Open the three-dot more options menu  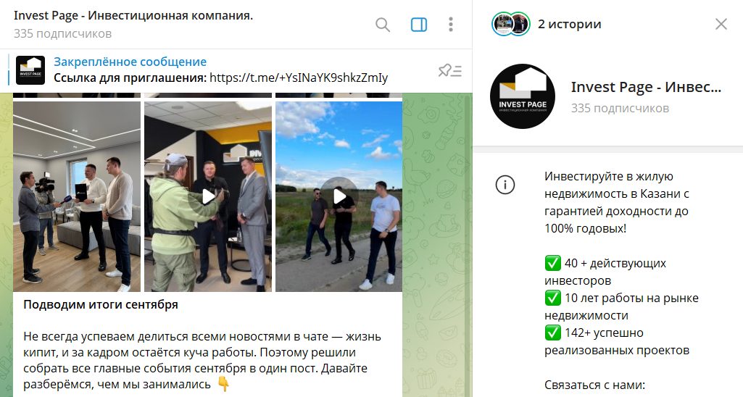click(x=451, y=24)
